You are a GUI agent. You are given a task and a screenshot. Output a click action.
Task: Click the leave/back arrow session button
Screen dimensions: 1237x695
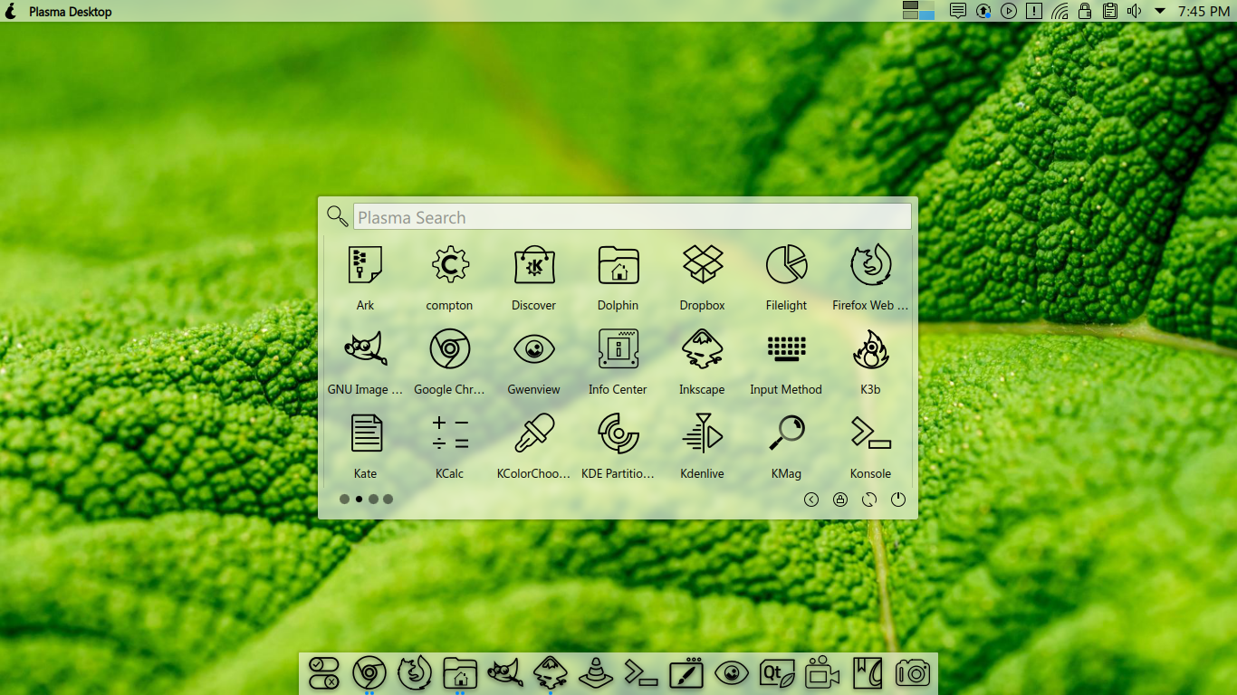click(811, 500)
